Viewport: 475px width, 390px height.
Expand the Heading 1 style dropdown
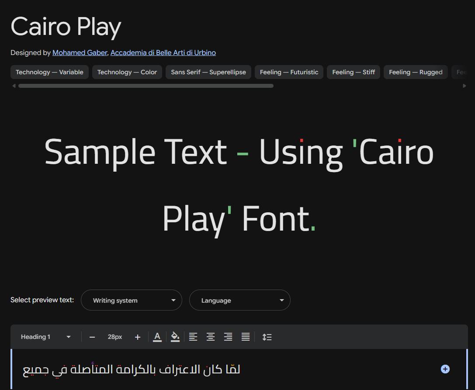[x=46, y=337]
